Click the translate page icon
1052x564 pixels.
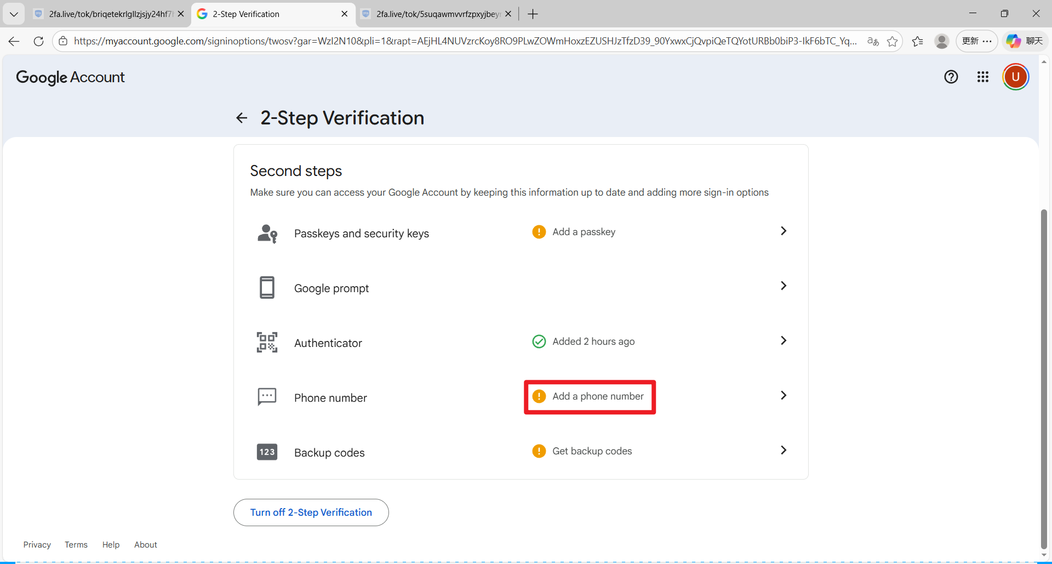(873, 41)
